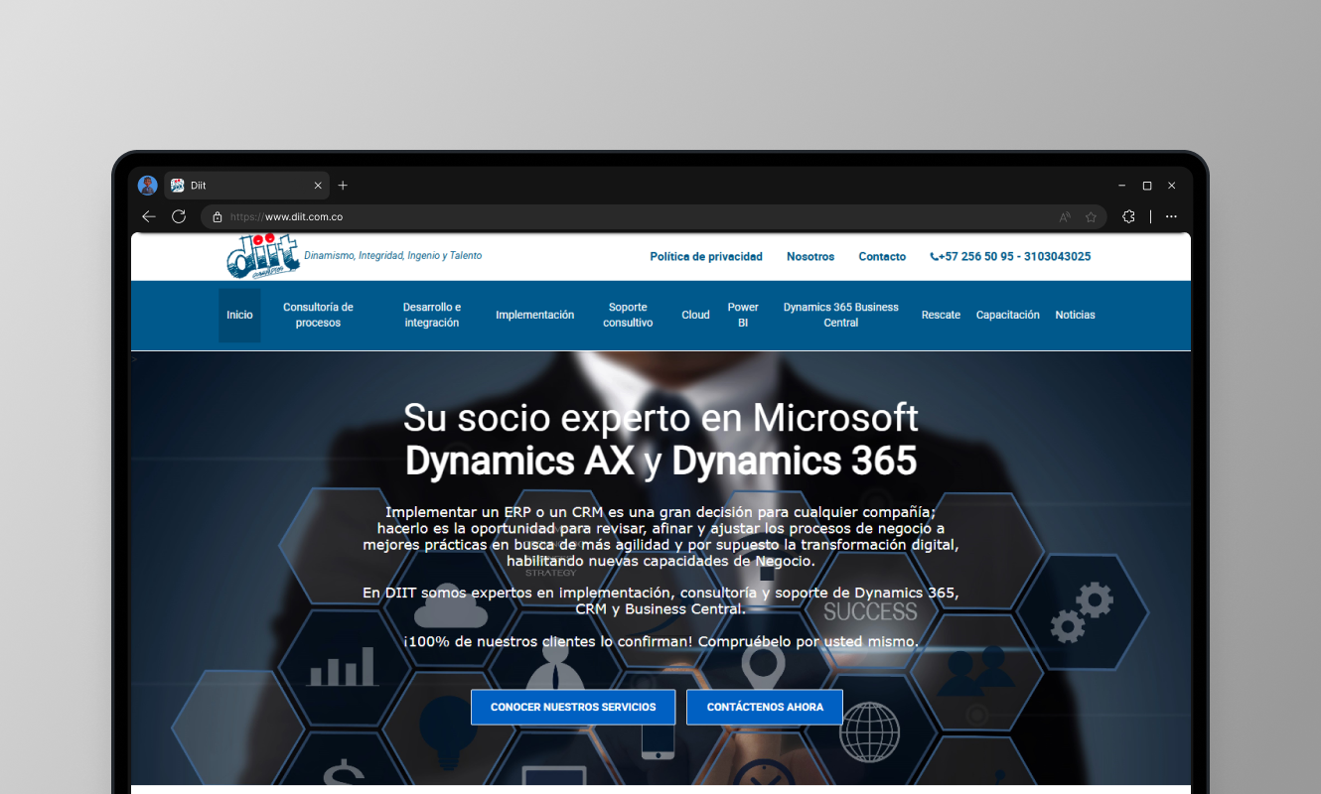1321x794 pixels.
Task: Open the browser three-dot settings menu
Action: point(1171,216)
